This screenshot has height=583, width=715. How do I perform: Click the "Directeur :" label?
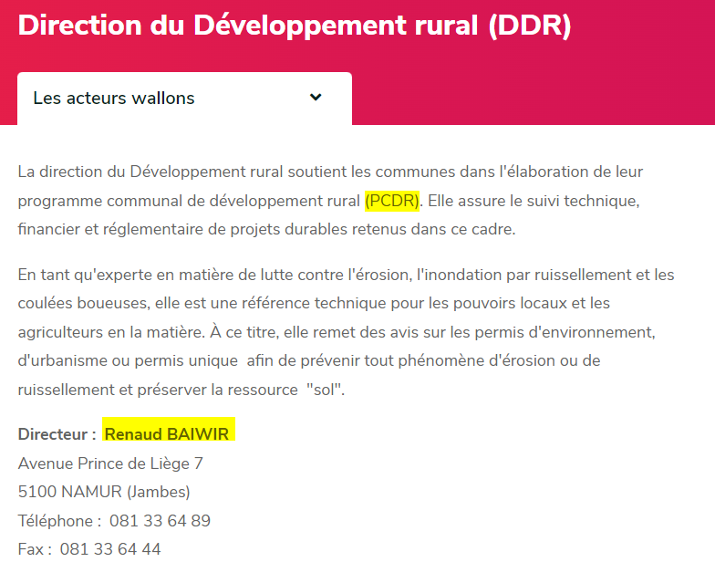[57, 434]
